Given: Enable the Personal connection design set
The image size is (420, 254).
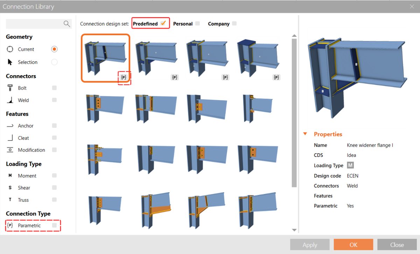Looking at the screenshot, I should (x=197, y=23).
